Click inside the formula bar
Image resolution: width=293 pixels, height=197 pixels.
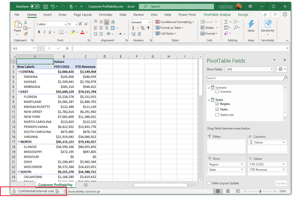coord(150,48)
